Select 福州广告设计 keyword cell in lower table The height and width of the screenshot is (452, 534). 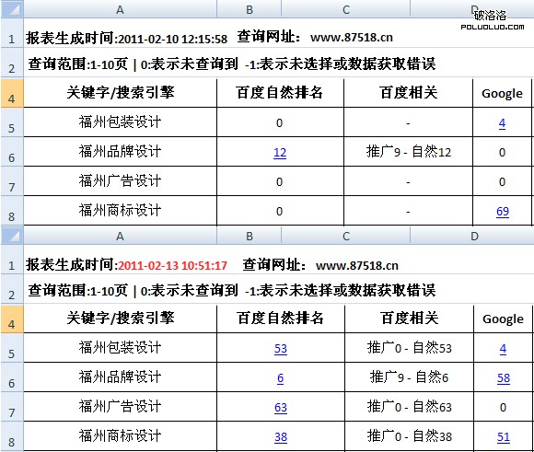coord(121,407)
